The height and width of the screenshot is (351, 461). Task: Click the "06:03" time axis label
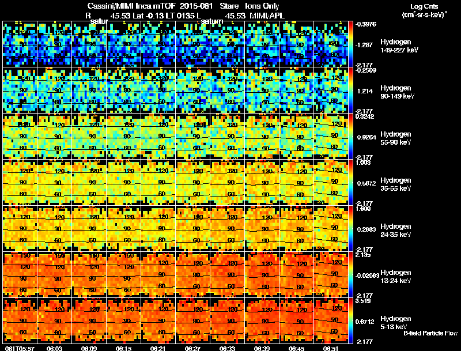click(54, 349)
